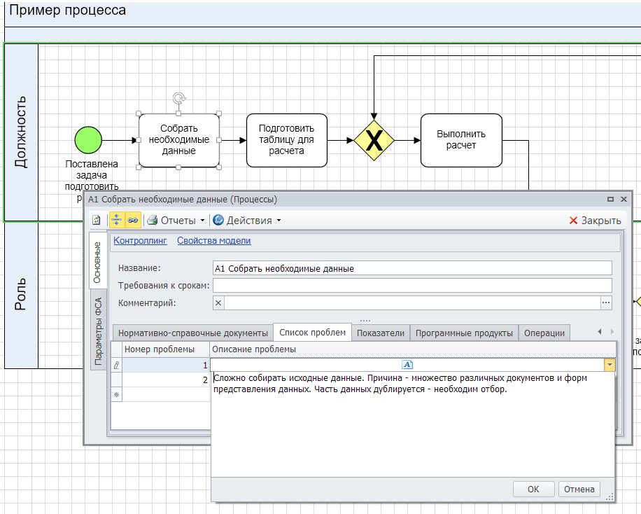This screenshot has height=514, width=641.
Task: Open the Действия dropdown menu
Action: [x=247, y=220]
